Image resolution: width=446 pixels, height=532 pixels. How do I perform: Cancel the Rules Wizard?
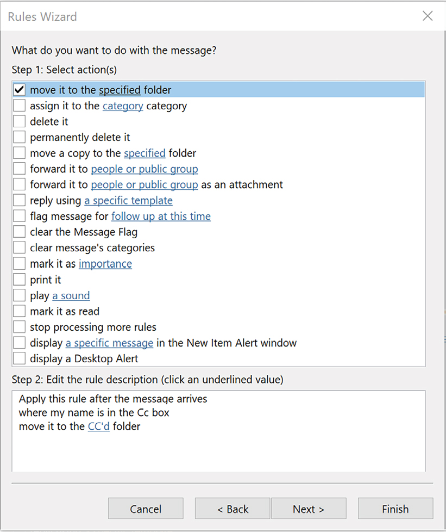146,509
